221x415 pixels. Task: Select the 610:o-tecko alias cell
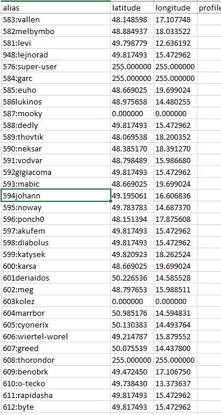point(56,383)
